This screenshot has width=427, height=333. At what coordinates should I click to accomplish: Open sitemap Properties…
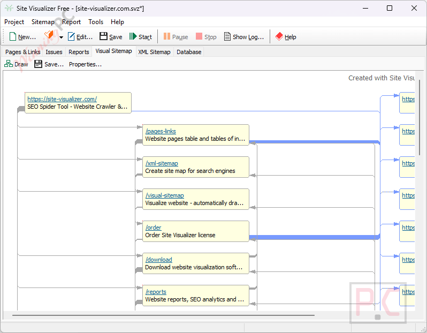pos(85,64)
